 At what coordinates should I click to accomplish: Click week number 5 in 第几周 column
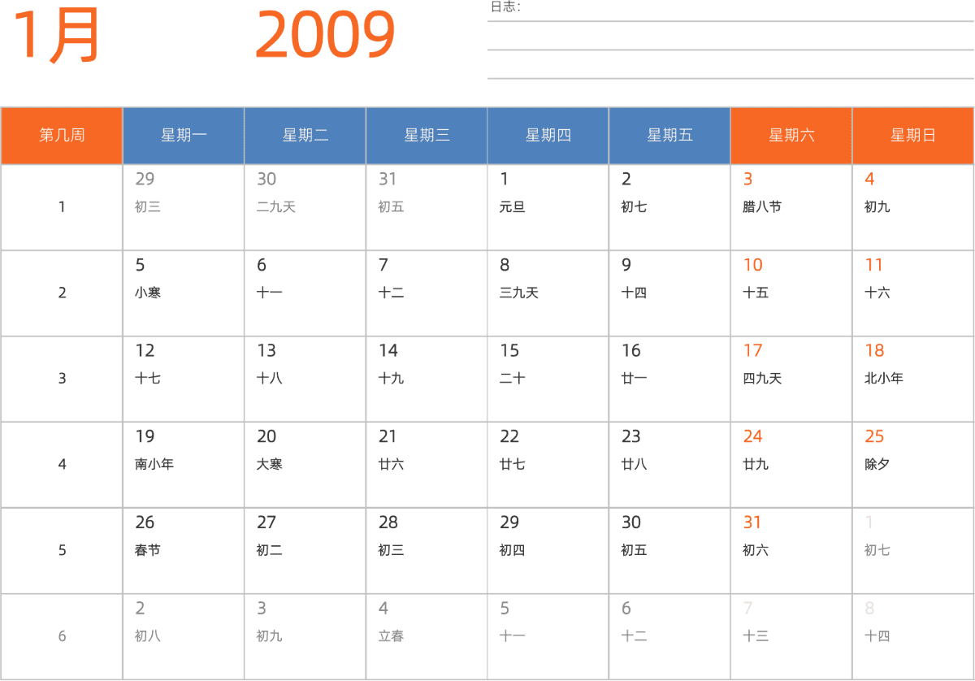tap(62, 551)
